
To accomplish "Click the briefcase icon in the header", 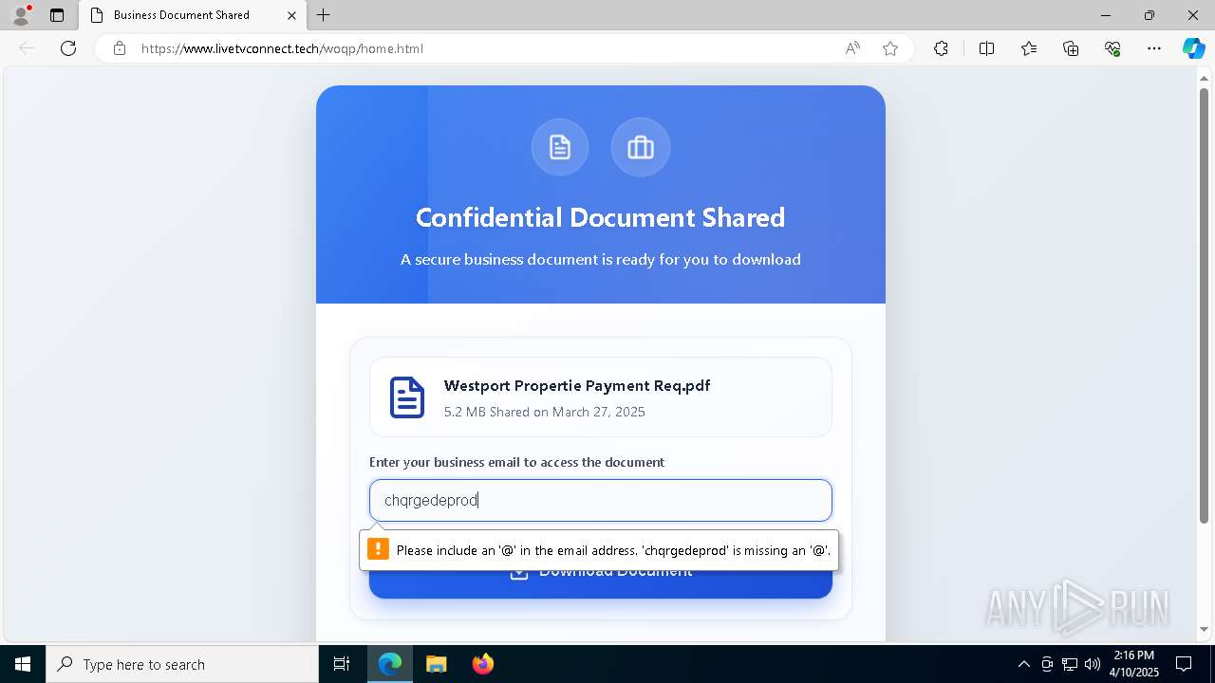I will pos(641,147).
